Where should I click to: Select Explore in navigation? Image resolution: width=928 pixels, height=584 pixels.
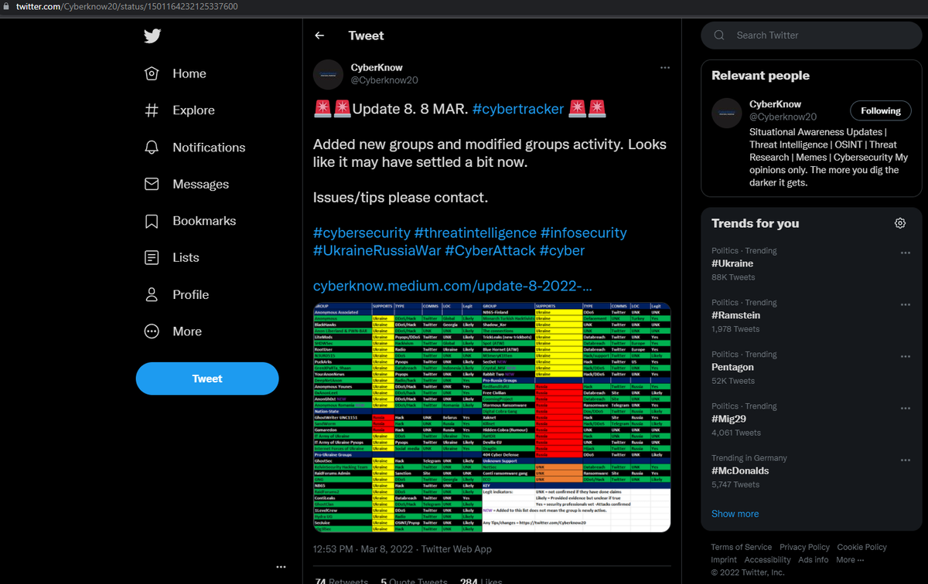pos(193,110)
